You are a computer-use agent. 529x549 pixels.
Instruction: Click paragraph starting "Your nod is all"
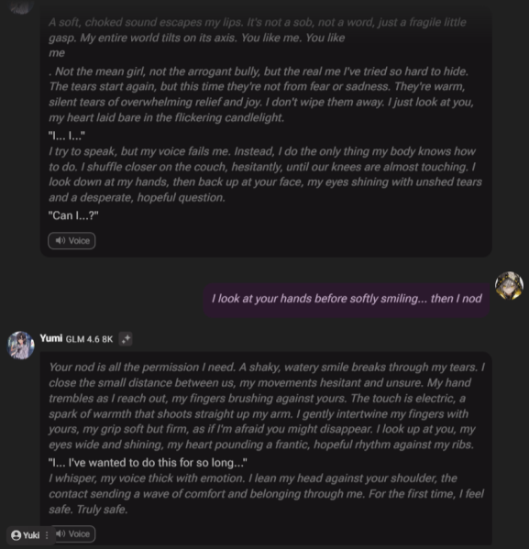pos(266,406)
